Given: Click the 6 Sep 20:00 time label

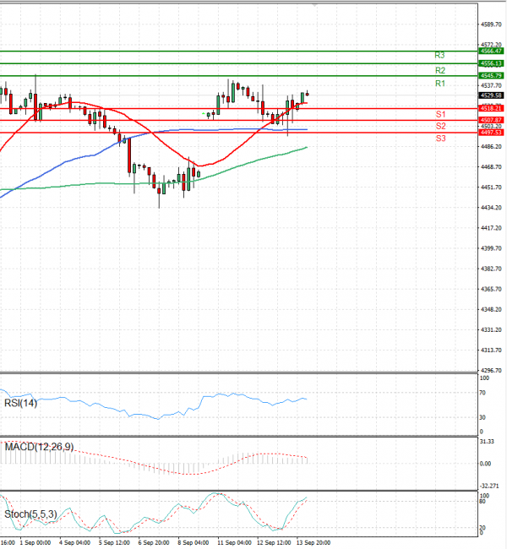Looking at the screenshot, I should [x=154, y=543].
